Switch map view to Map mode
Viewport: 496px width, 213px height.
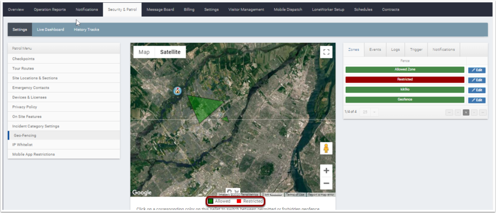click(x=144, y=52)
